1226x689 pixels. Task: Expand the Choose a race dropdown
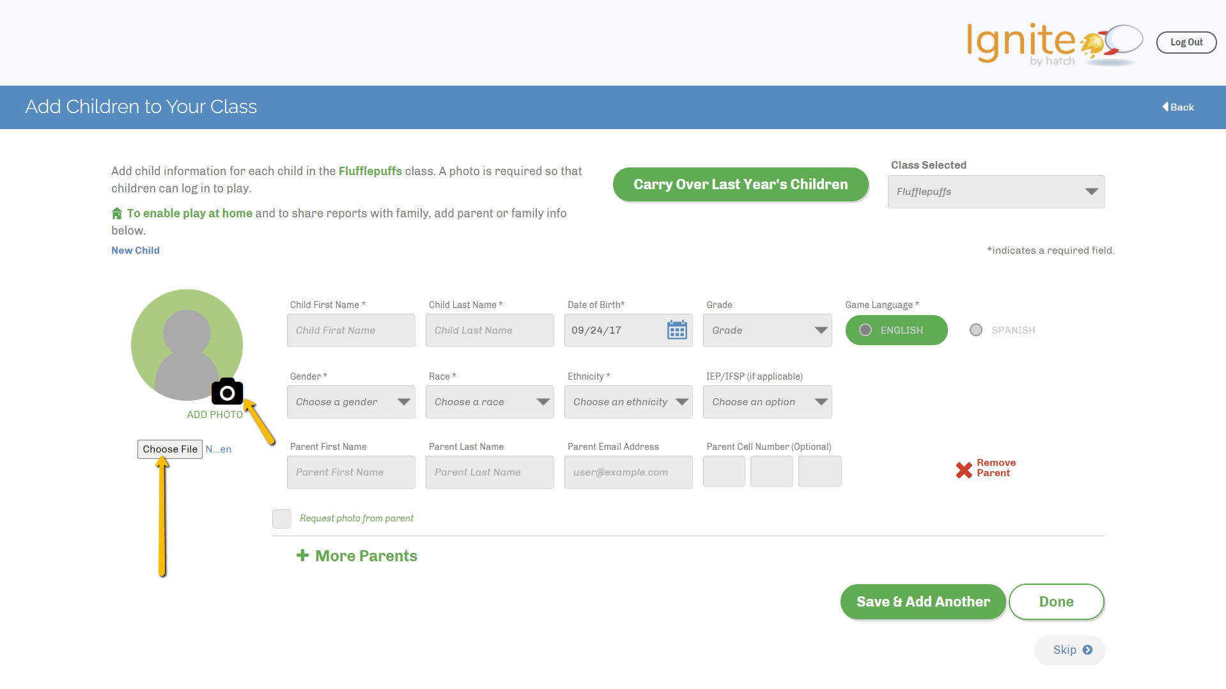pos(490,402)
